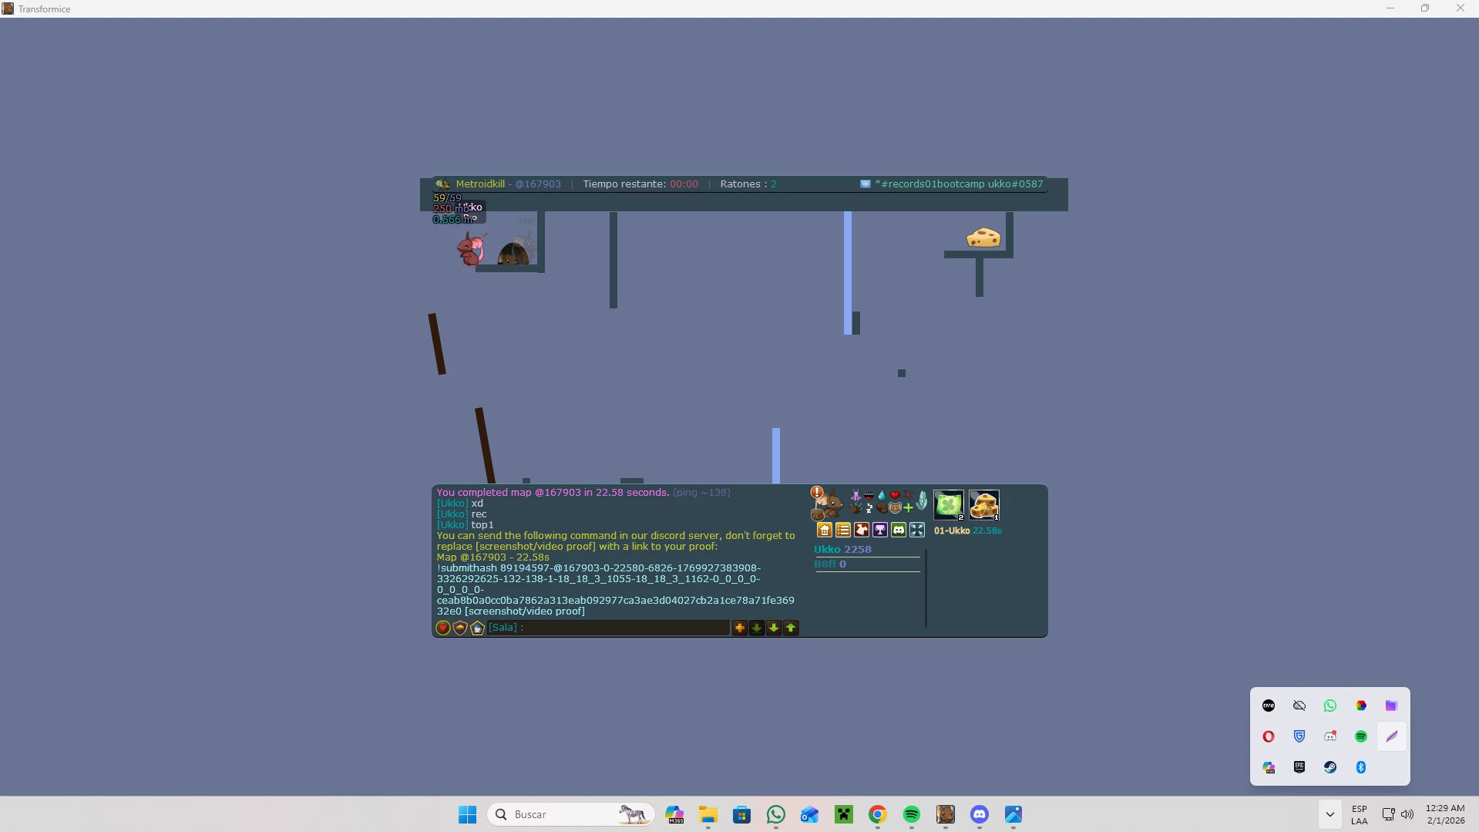Open the house menu button
The height and width of the screenshot is (832, 1479).
pos(825,530)
